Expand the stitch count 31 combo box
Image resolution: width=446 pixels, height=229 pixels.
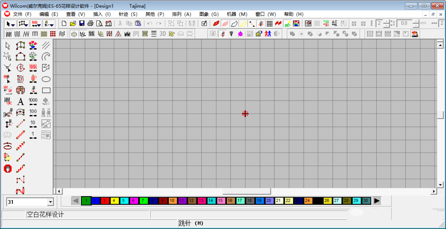pos(50,202)
